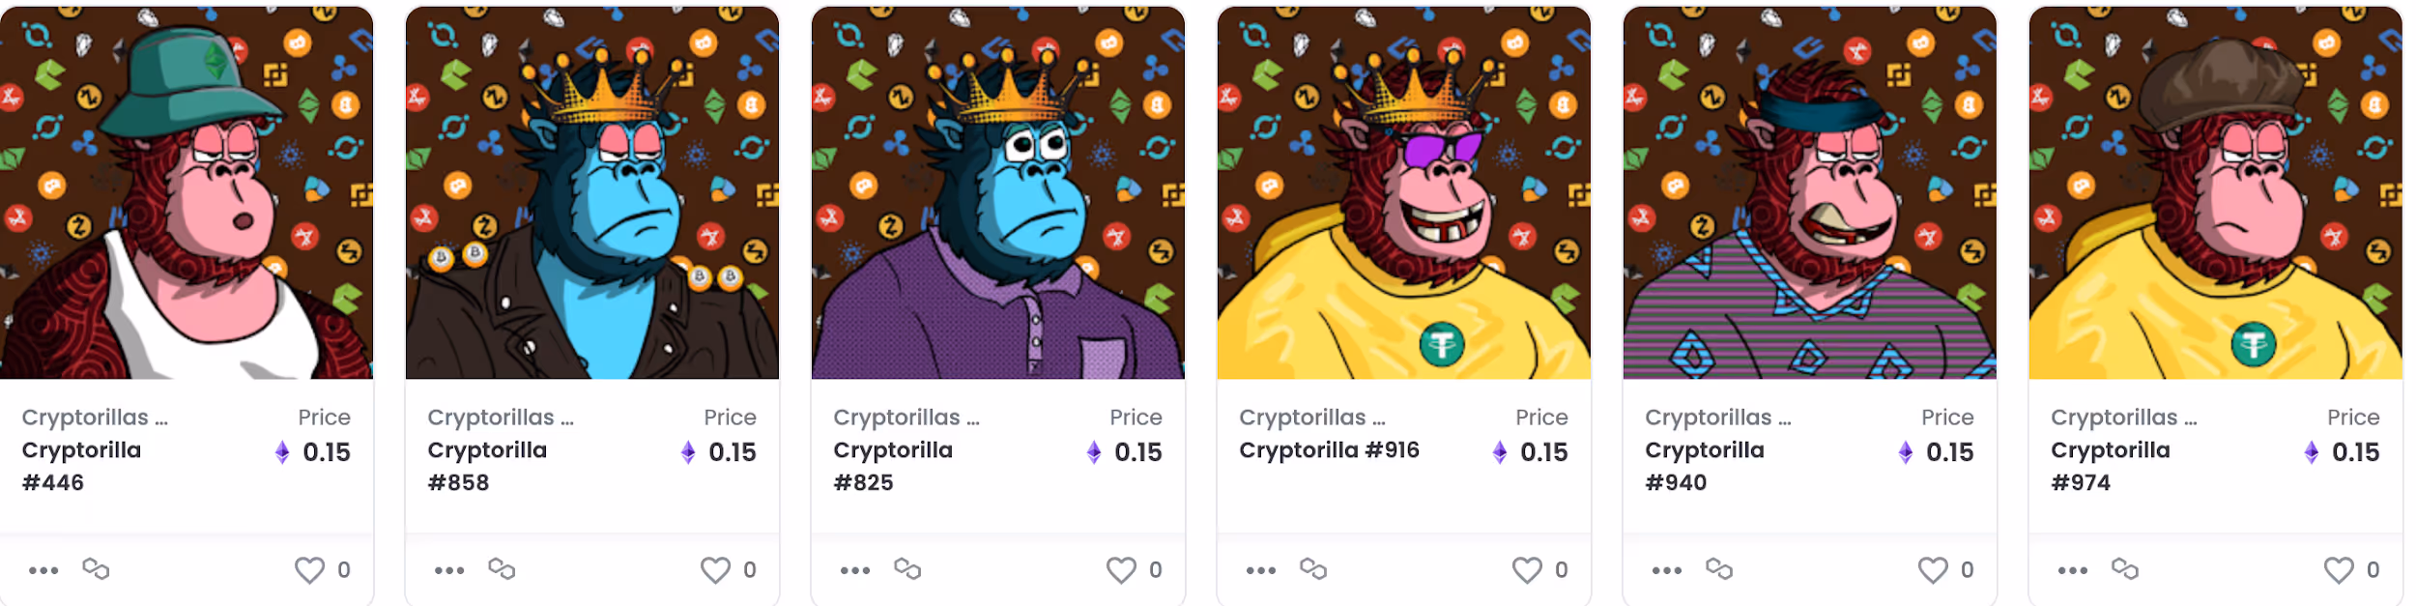2416x606 pixels.
Task: Show more options on Cryptorilla #974
Action: pyautogui.click(x=2073, y=570)
